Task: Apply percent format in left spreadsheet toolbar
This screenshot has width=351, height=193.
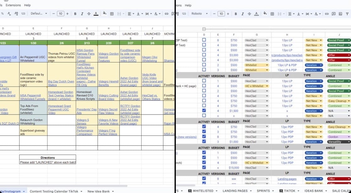Action: click(2, 13)
